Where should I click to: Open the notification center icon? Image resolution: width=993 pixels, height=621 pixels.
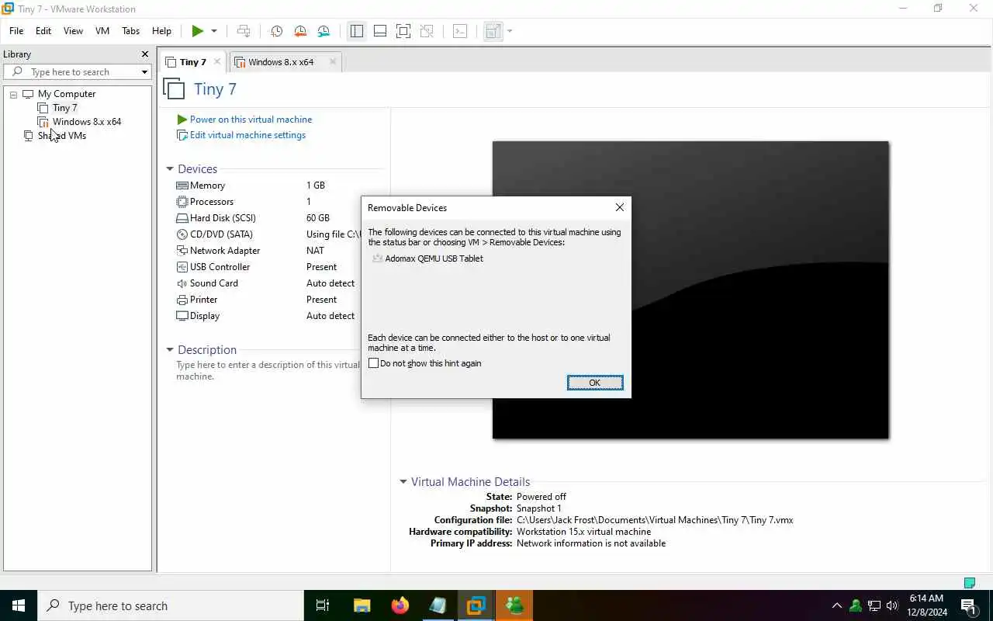tap(968, 605)
